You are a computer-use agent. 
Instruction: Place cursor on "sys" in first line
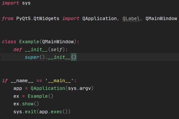tap(26, 3)
